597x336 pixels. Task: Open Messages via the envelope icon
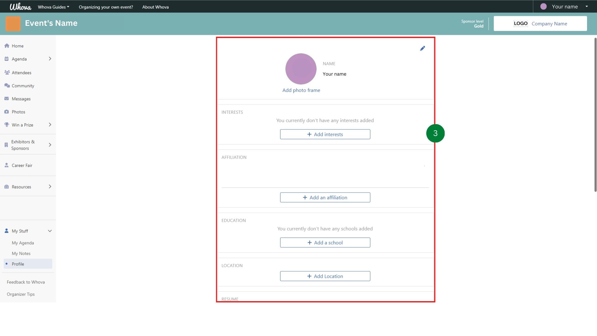[x=7, y=99]
